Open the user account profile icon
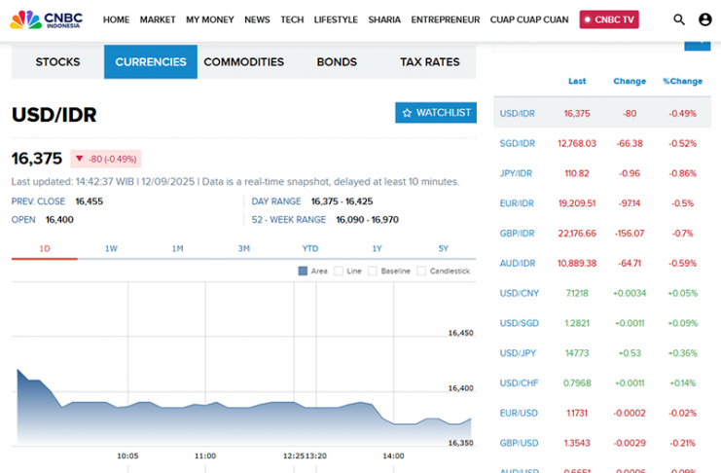The height and width of the screenshot is (473, 721). pos(705,19)
